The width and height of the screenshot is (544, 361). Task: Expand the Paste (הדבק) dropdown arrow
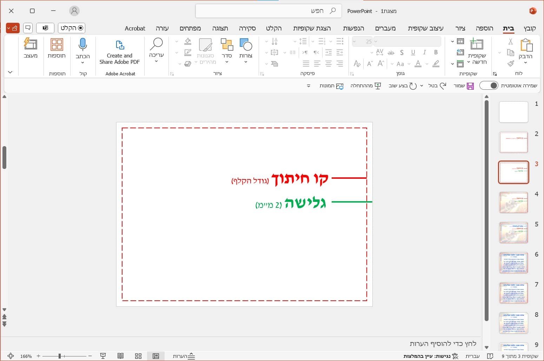point(525,63)
